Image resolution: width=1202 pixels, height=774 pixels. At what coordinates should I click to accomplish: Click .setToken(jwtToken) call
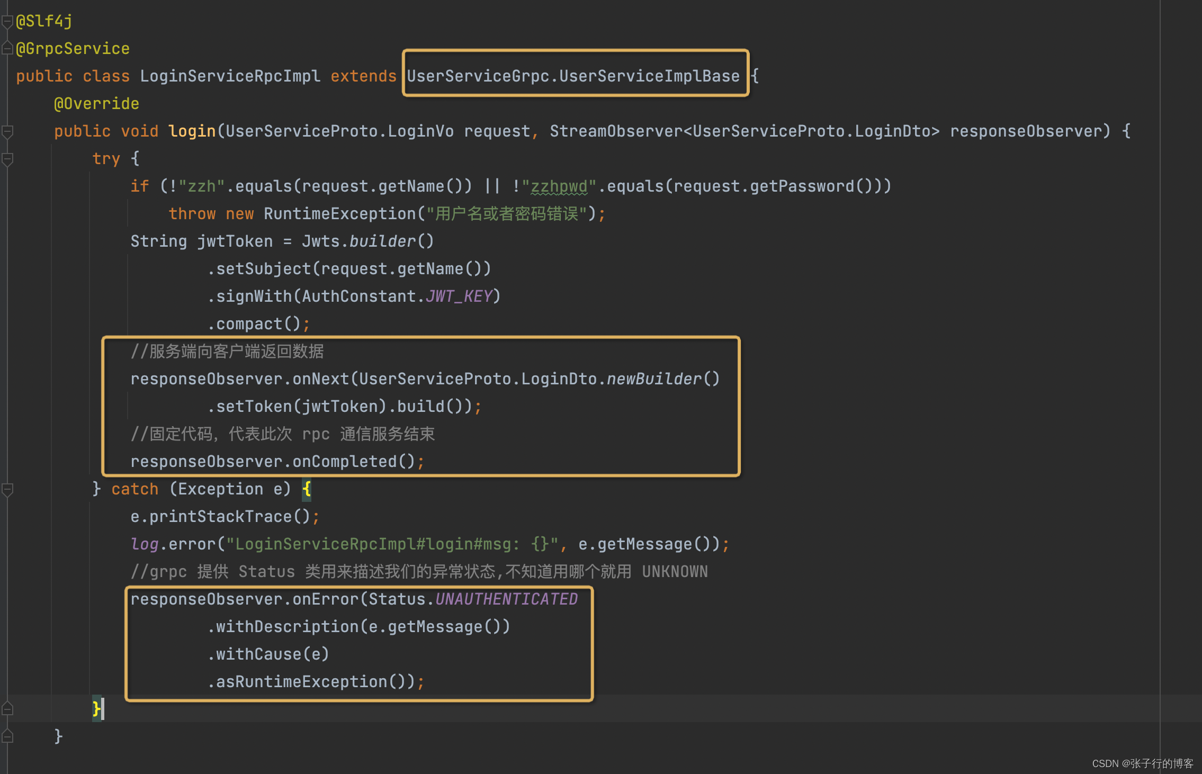click(297, 407)
